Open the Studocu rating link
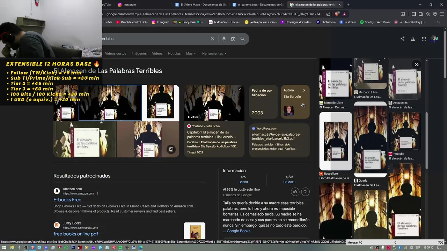The width and height of the screenshot is (447, 251). [x=289, y=182]
